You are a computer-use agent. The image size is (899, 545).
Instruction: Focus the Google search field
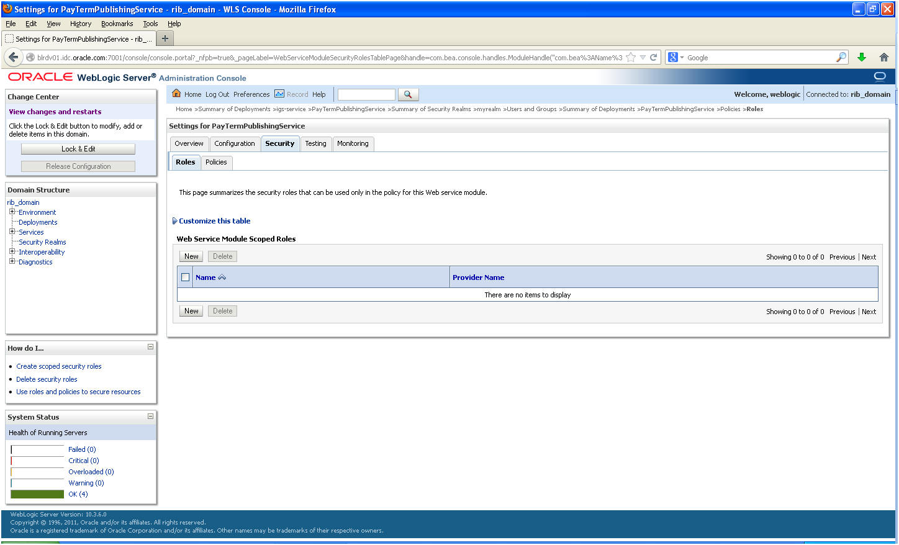click(x=760, y=58)
